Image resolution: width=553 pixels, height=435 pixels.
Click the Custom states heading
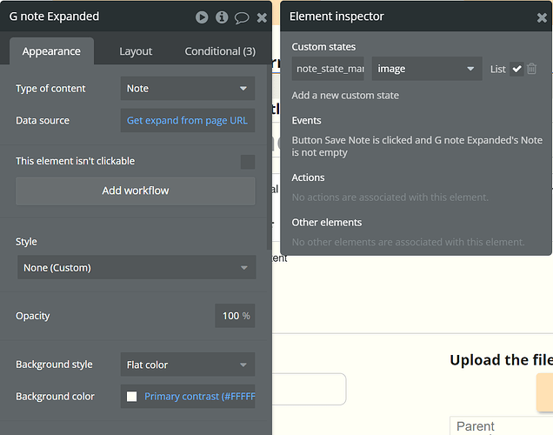point(323,47)
